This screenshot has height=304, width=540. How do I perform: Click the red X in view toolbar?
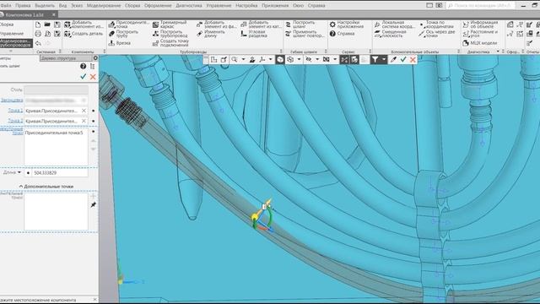click(x=413, y=60)
